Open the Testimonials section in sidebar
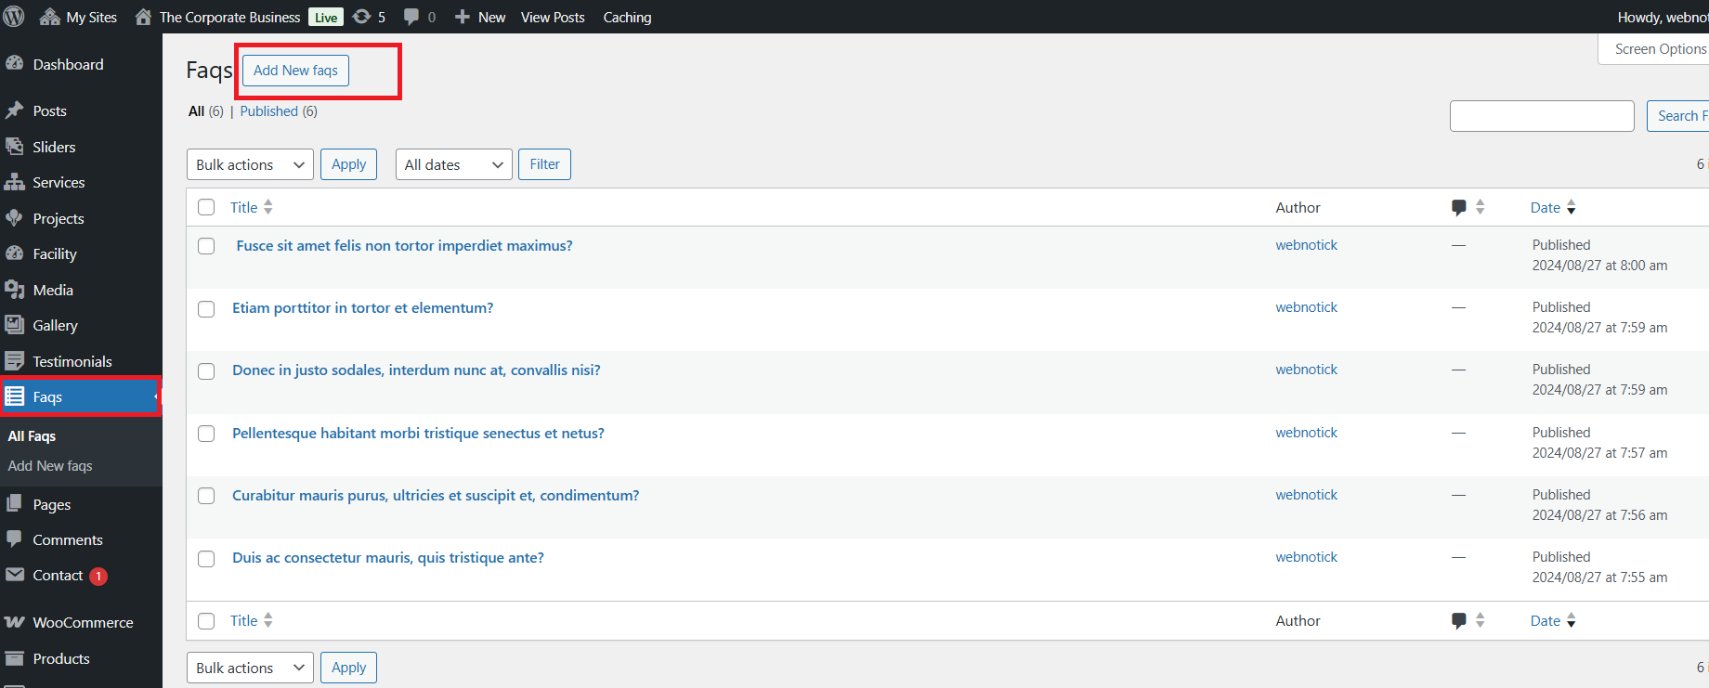 72,361
